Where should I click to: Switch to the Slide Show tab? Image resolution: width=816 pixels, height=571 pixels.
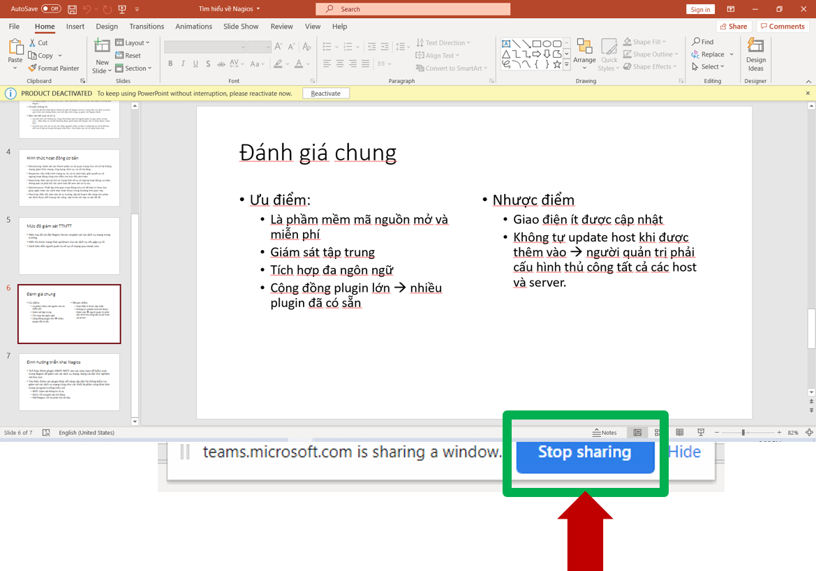click(241, 27)
